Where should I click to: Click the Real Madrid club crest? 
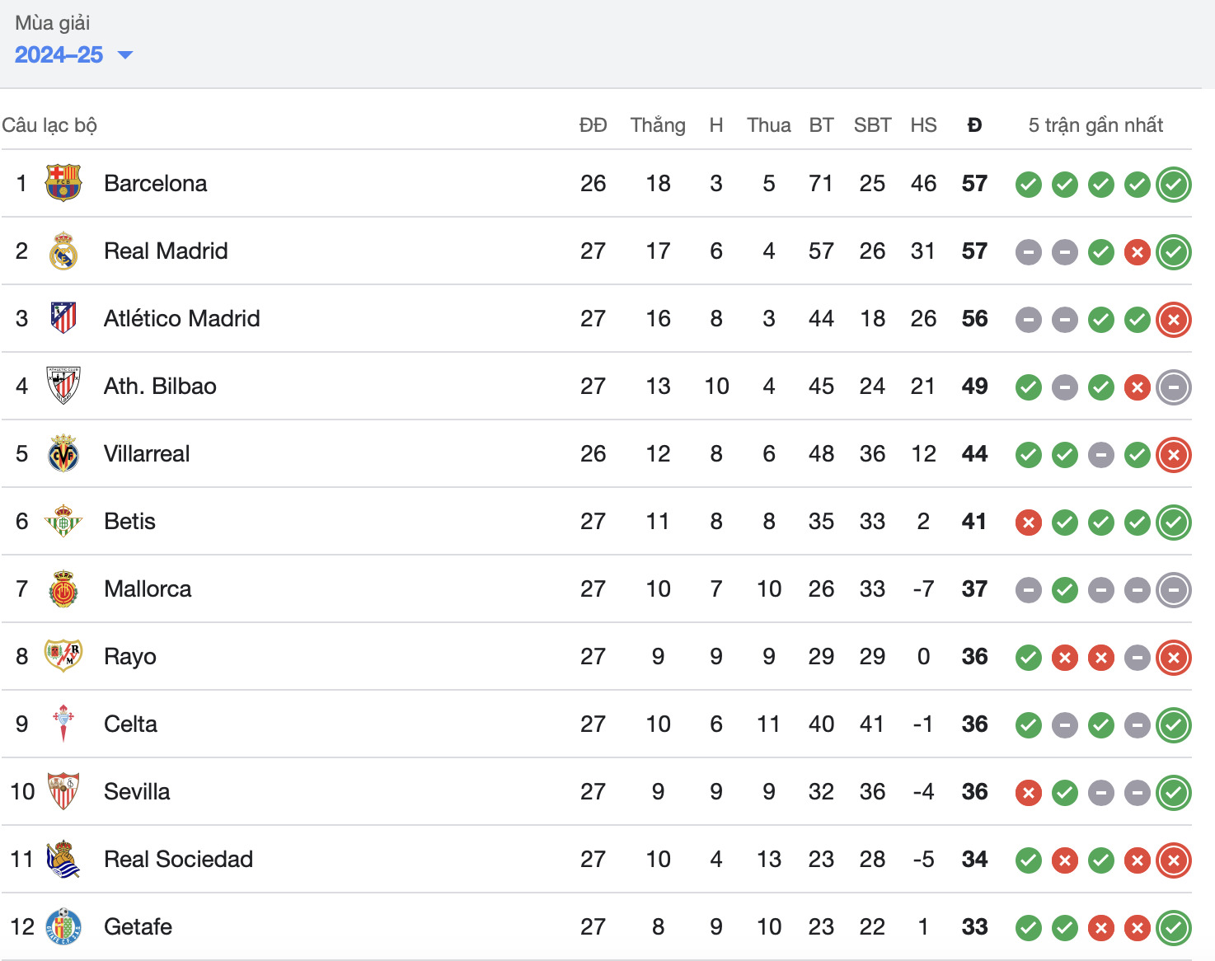point(63,251)
